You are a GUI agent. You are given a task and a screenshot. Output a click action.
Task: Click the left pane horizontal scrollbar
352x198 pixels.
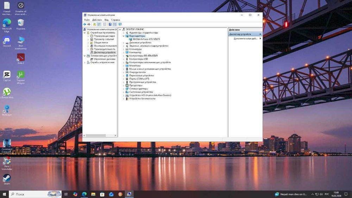95,135
